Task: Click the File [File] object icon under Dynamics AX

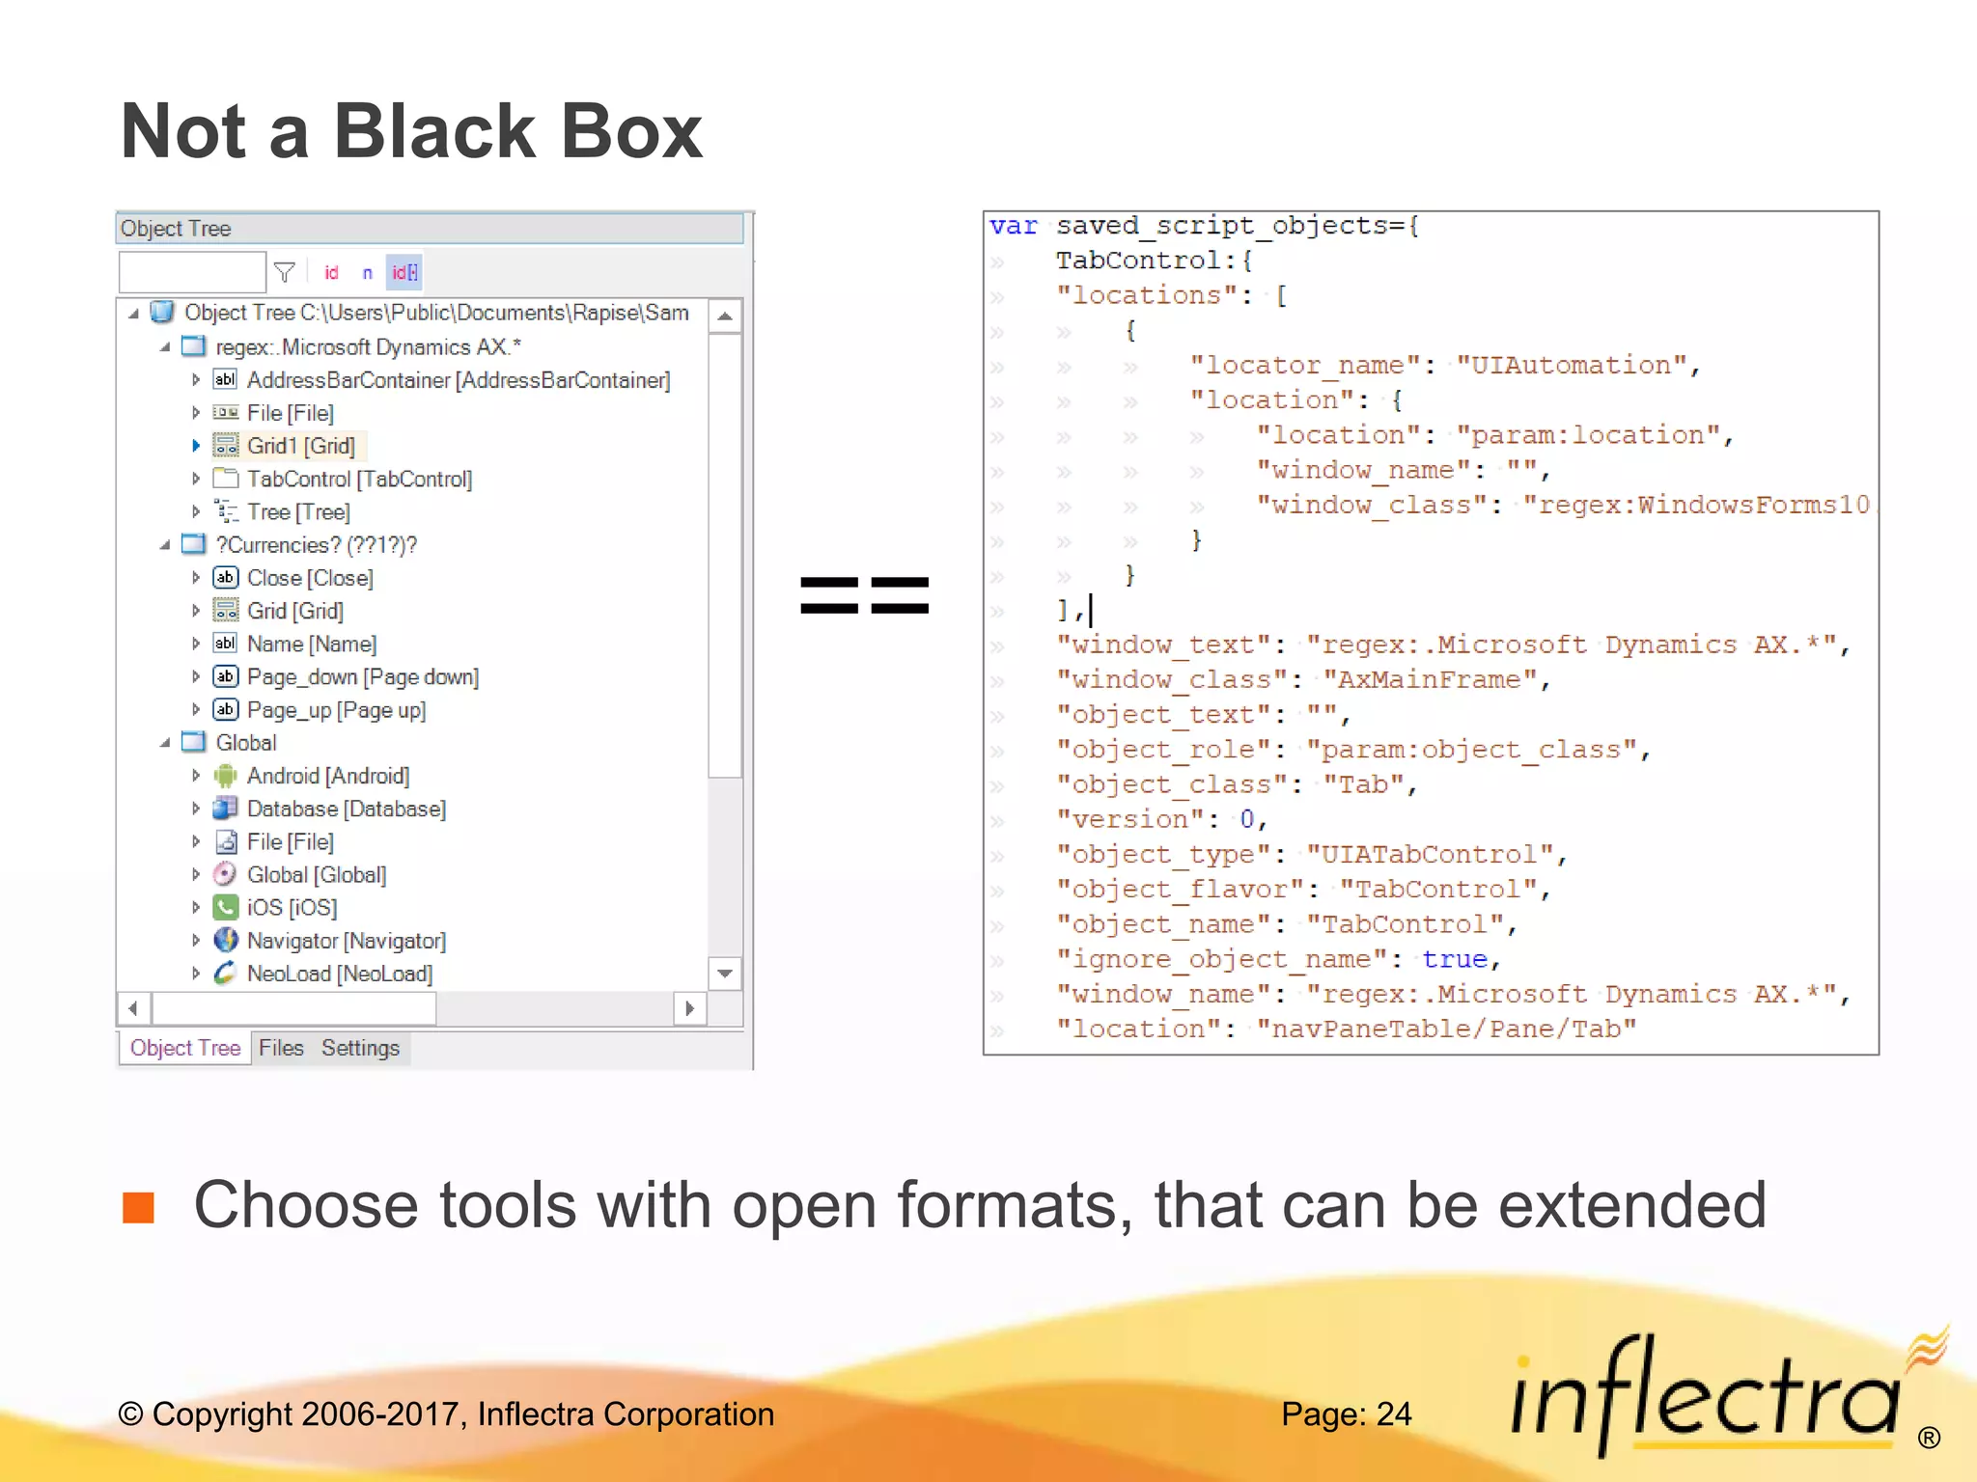Action: tap(225, 412)
